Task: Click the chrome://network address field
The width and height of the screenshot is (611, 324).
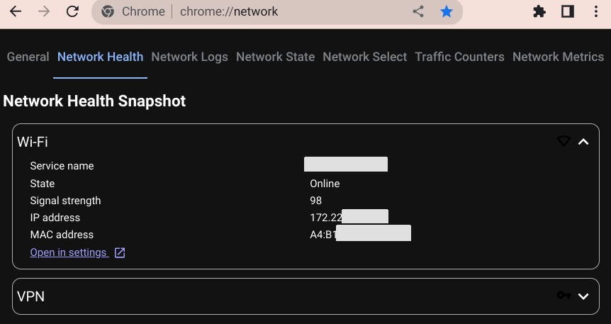Action: pyautogui.click(x=284, y=12)
